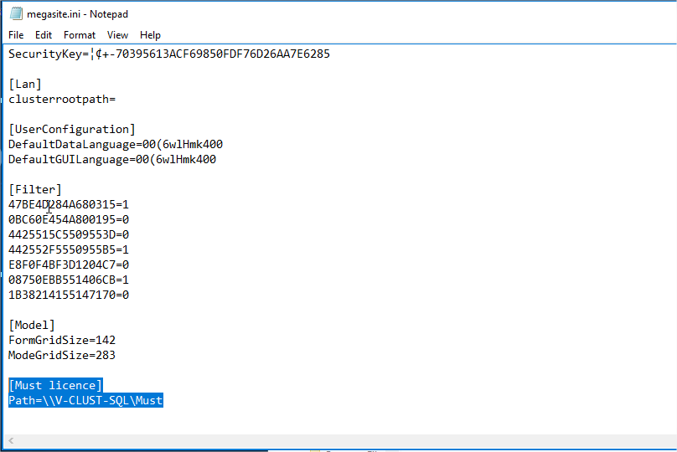
Task: Click the 0BC60E454A800195=0 filter entry
Action: (x=69, y=219)
